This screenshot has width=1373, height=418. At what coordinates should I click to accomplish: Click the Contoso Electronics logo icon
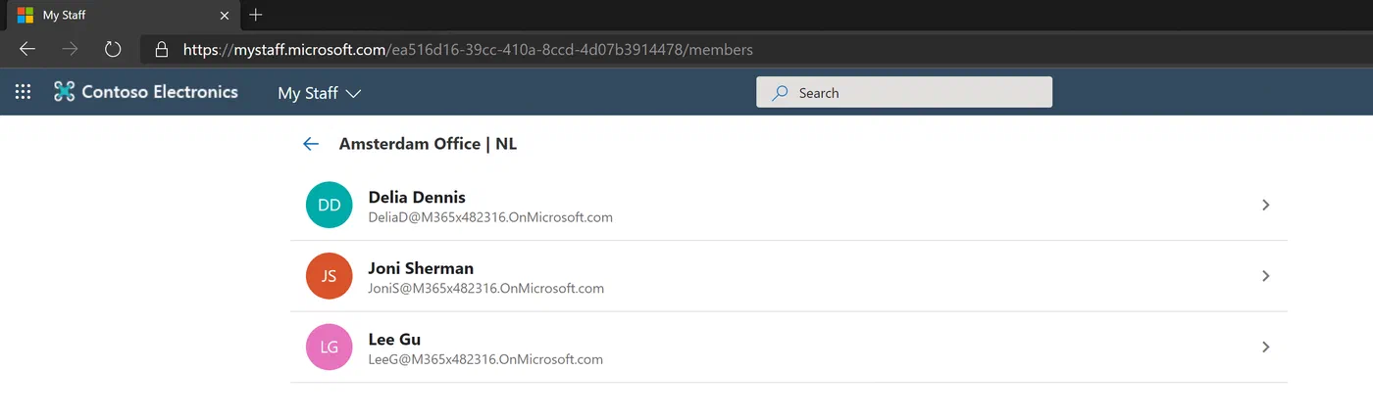pos(64,92)
